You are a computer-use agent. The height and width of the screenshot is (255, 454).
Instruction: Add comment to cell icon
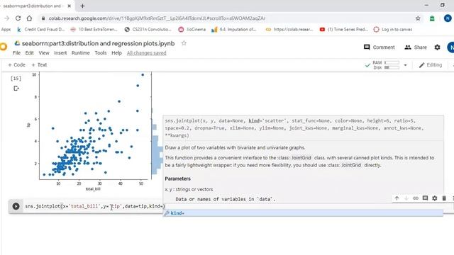point(425,198)
